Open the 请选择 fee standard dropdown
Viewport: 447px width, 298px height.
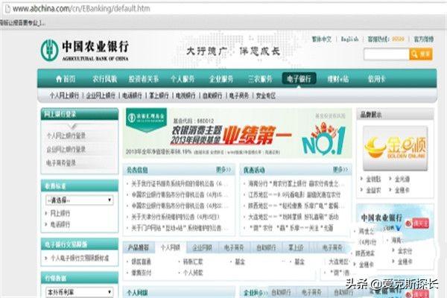tap(79, 200)
